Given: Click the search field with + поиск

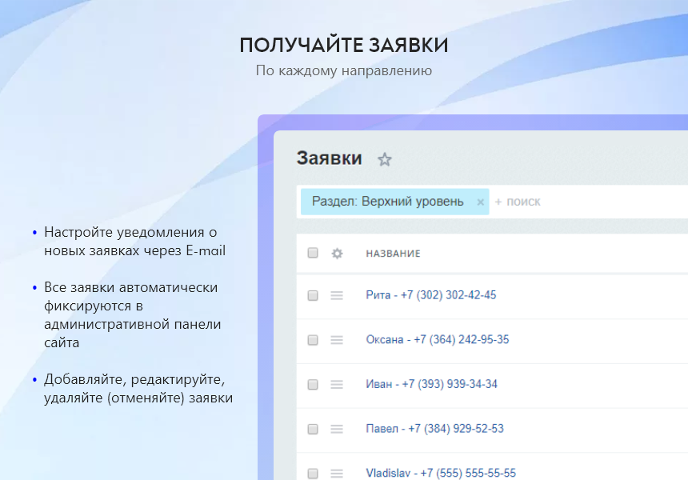Looking at the screenshot, I should click(x=560, y=202).
